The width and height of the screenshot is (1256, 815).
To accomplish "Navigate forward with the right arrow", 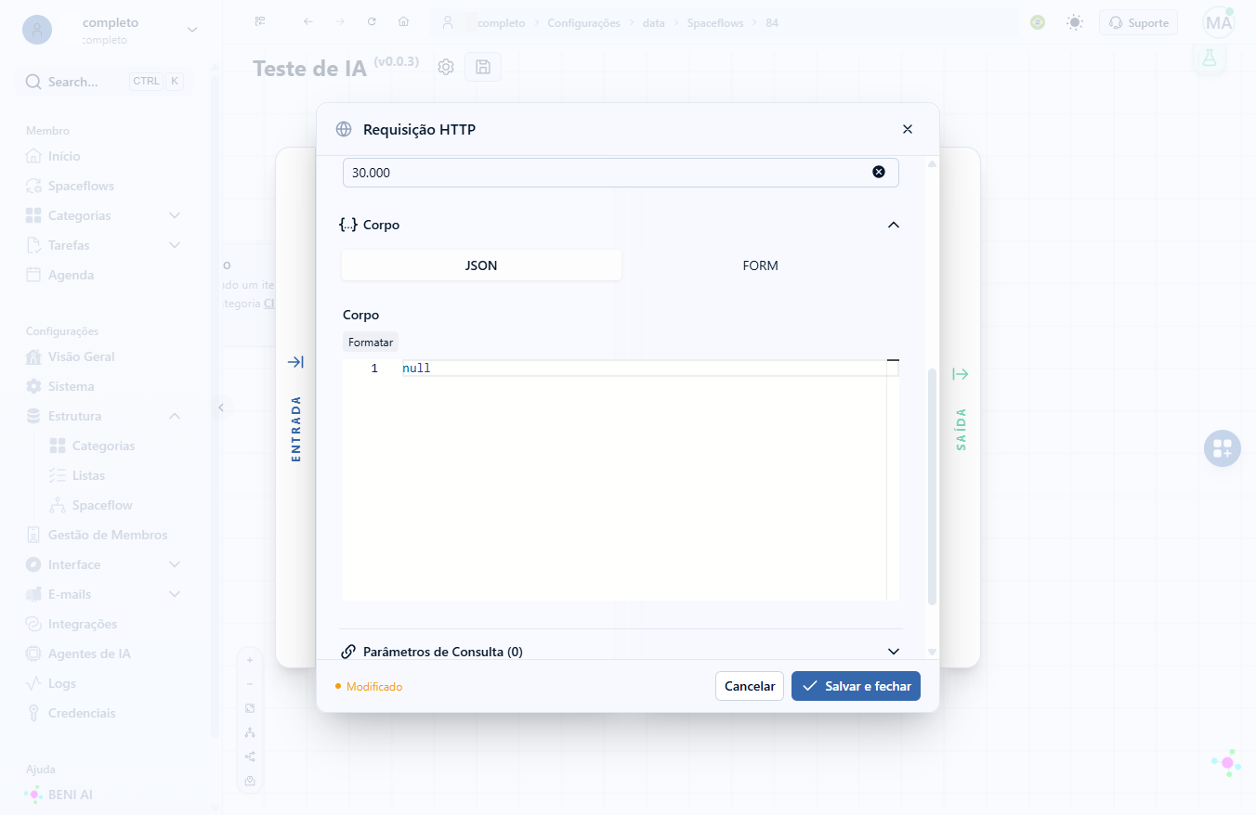I will point(340,22).
